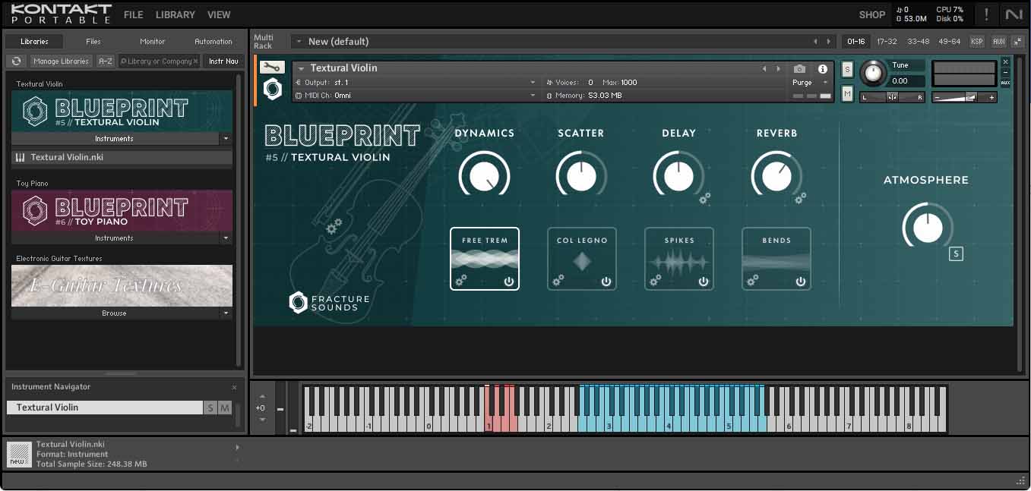
Task: Go to the next multi preset
Action: (x=829, y=42)
